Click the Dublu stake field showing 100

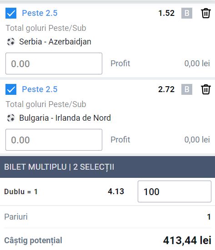click(x=175, y=191)
